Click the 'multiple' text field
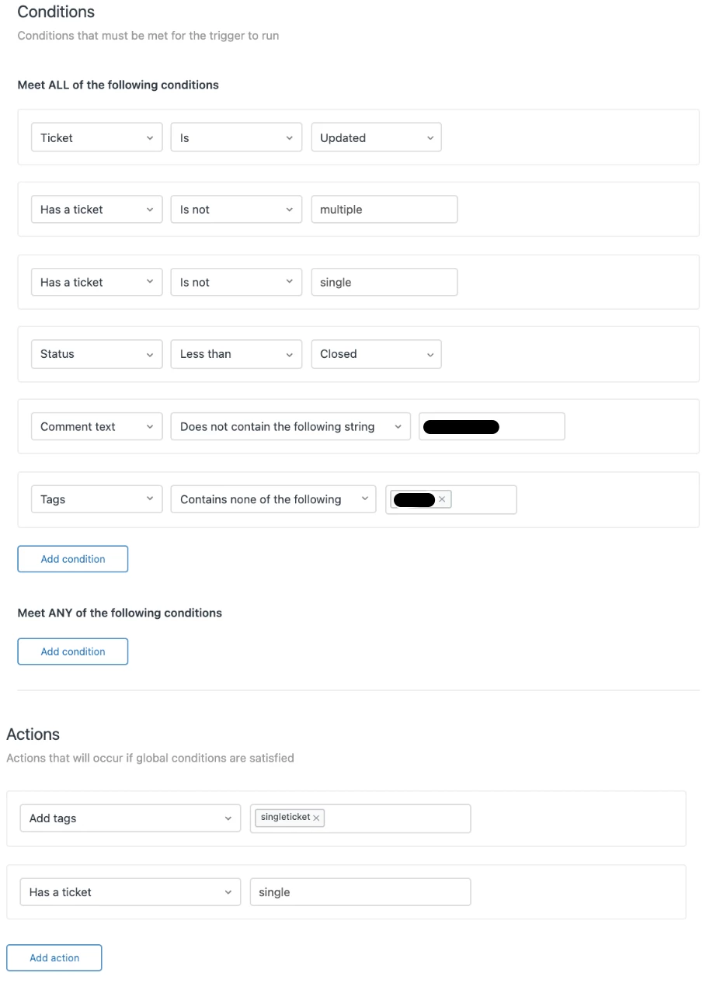Screen dimensions: 727x983 coord(384,209)
